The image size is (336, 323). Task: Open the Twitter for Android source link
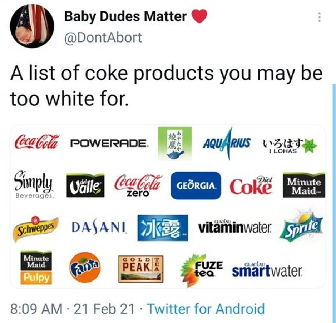(x=206, y=309)
